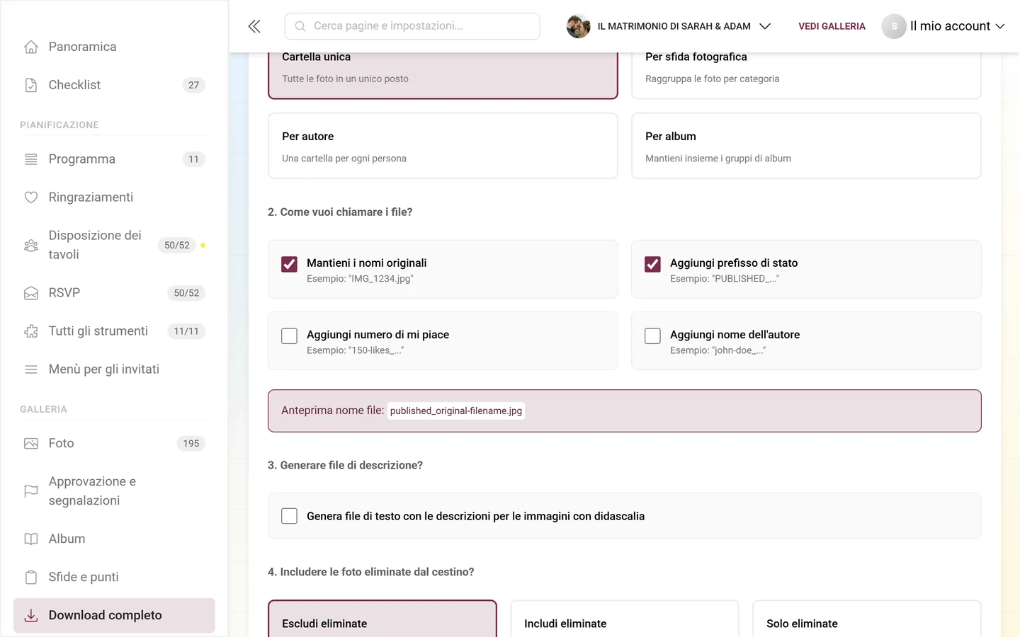This screenshot has width=1020, height=637.
Task: Select the Per album folder option
Action: [806, 146]
